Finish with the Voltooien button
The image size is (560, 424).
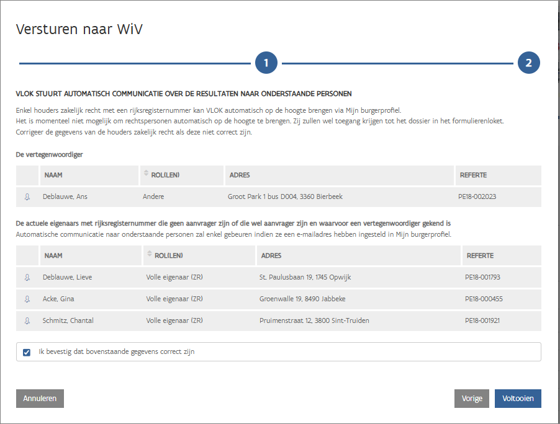click(x=518, y=399)
